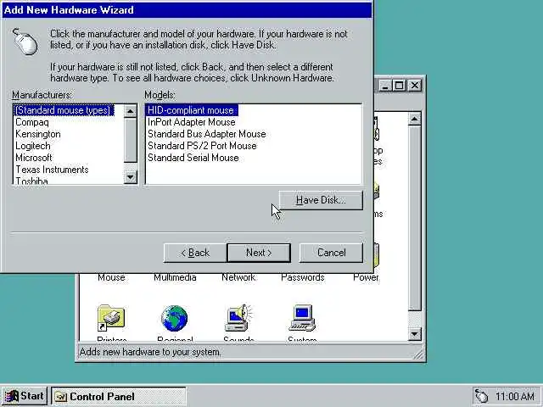The width and height of the screenshot is (543, 407).
Task: Click the Mouse label in Control Panel
Action: (x=111, y=277)
